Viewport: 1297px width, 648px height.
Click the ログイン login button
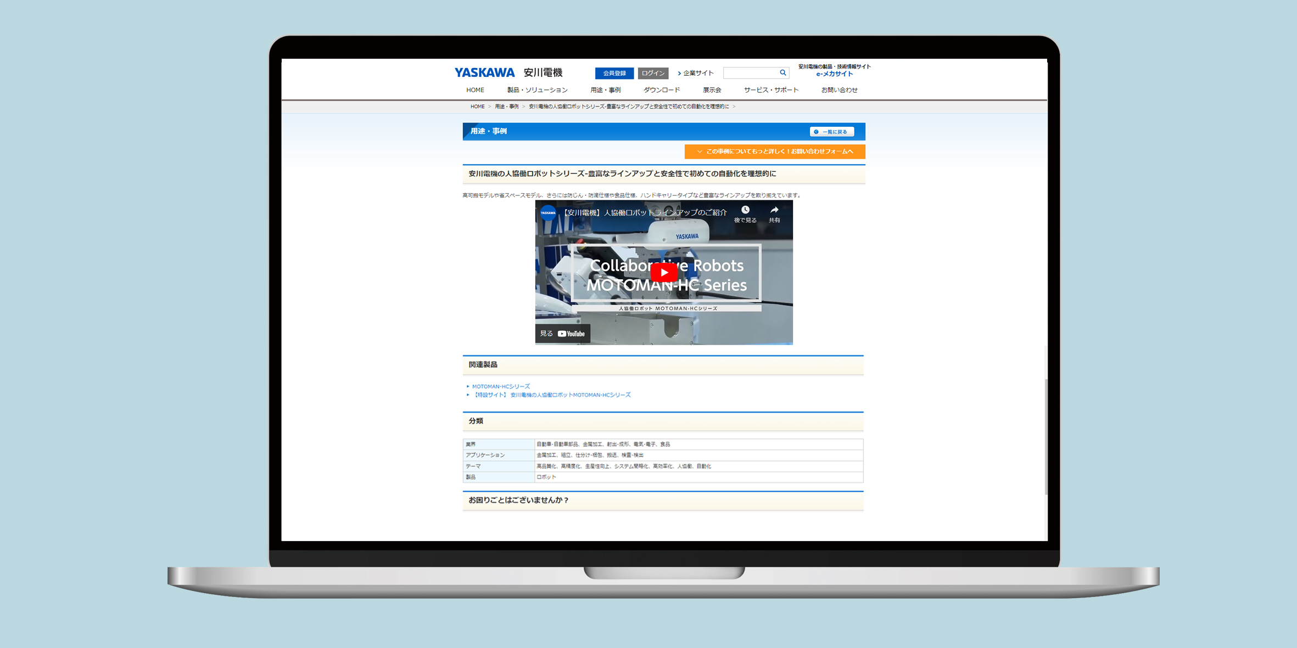pyautogui.click(x=653, y=73)
